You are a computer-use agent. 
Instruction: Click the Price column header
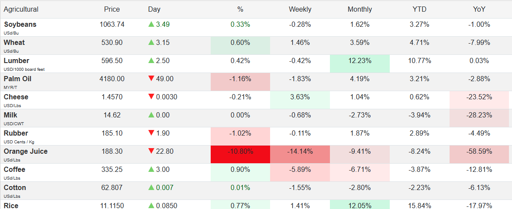point(112,9)
